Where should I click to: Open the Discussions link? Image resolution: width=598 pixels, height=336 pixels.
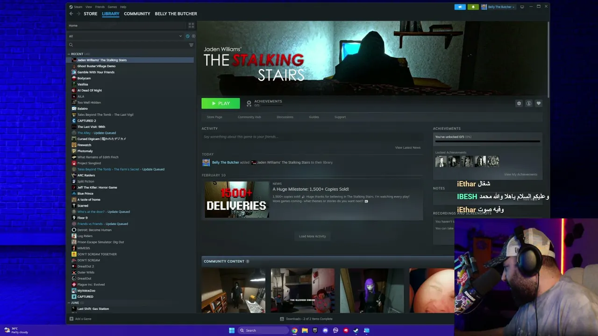click(285, 117)
